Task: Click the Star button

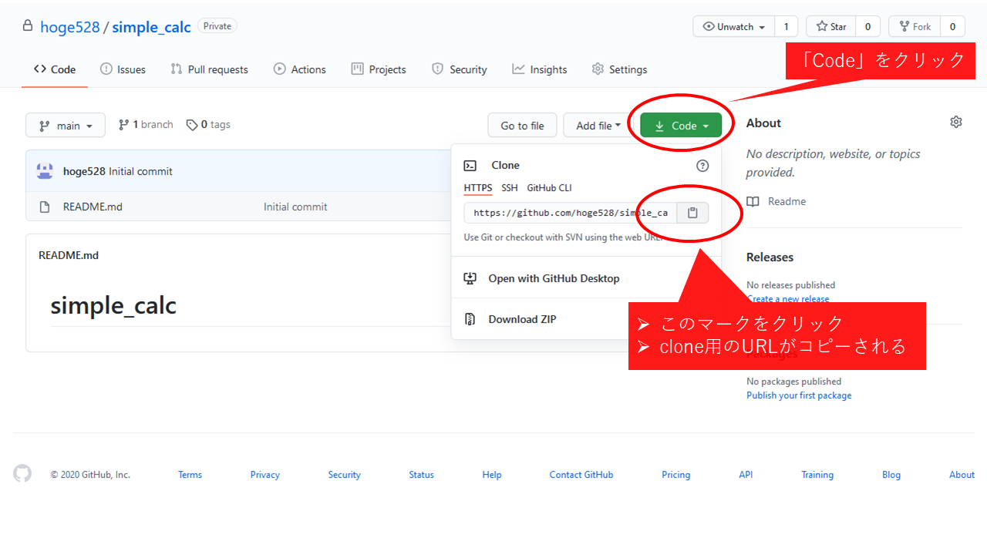Action: [x=830, y=26]
